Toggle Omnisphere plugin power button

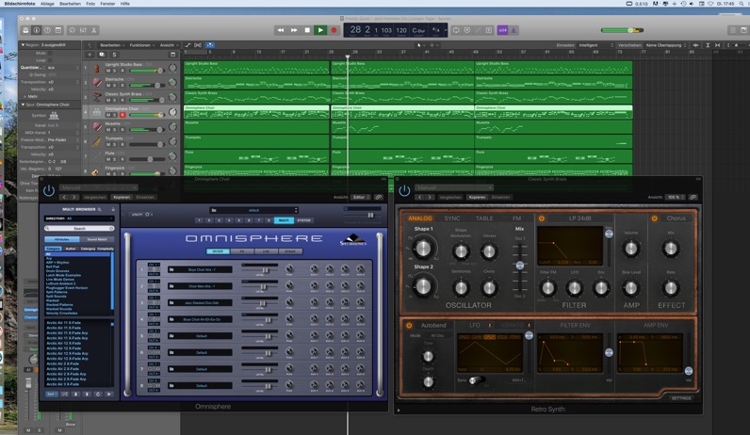pos(49,190)
